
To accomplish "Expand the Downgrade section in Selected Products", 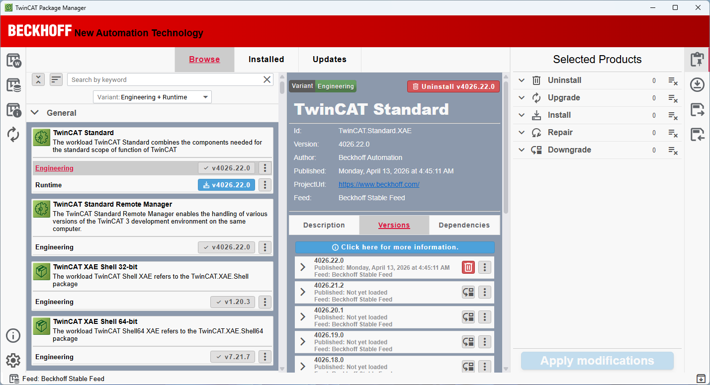I will pos(522,150).
